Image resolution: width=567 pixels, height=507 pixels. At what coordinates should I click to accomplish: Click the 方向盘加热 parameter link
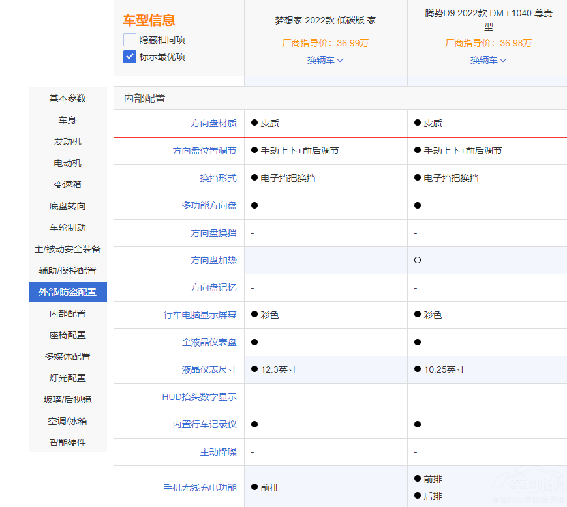(213, 260)
